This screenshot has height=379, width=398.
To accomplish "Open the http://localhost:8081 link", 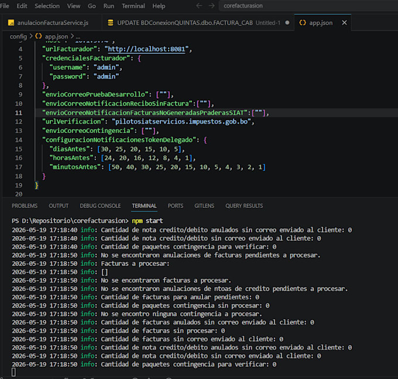I will pyautogui.click(x=146, y=49).
